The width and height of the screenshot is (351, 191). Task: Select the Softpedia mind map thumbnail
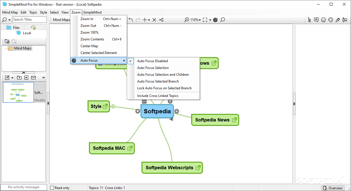(x=18, y=92)
